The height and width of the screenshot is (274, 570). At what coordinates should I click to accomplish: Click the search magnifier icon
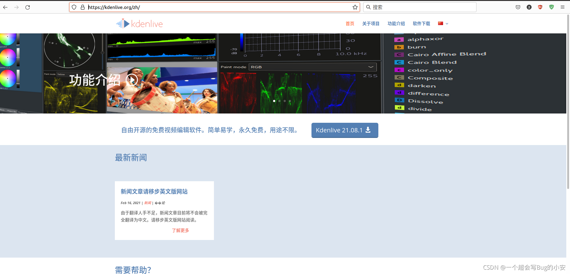[x=368, y=7]
